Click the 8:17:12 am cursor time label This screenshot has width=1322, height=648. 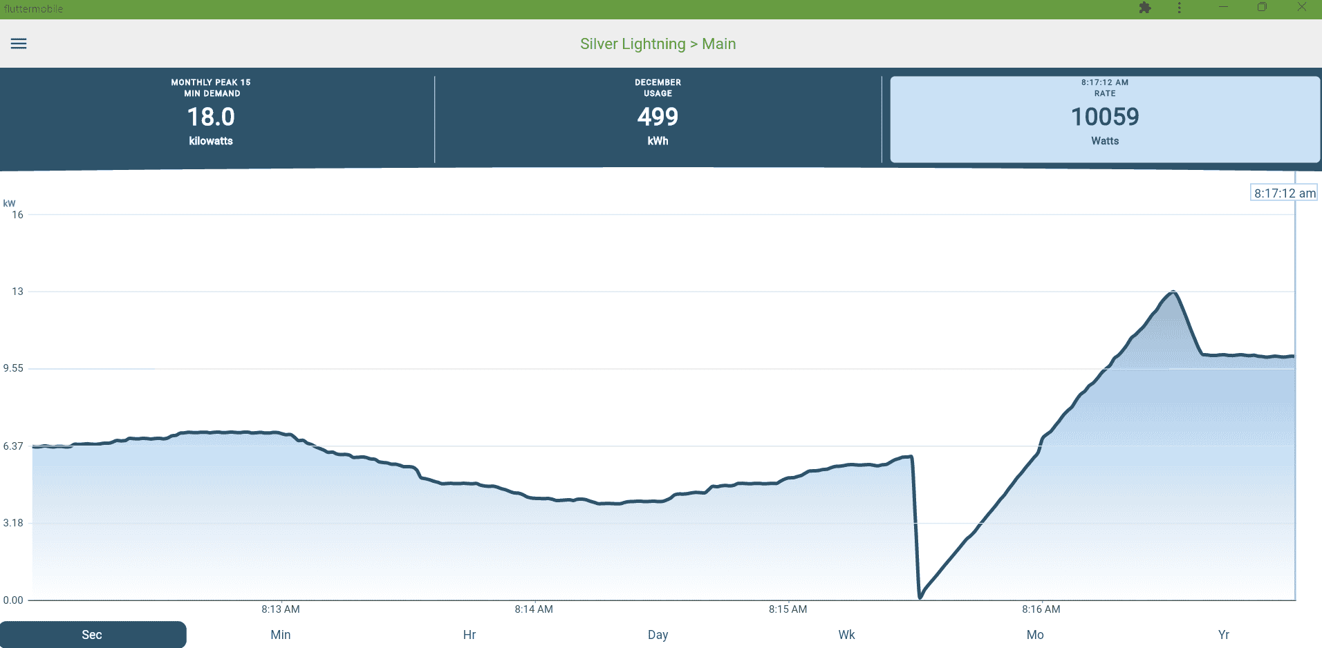click(1284, 193)
